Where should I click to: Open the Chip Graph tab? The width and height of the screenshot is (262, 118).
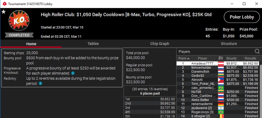(x=160, y=43)
